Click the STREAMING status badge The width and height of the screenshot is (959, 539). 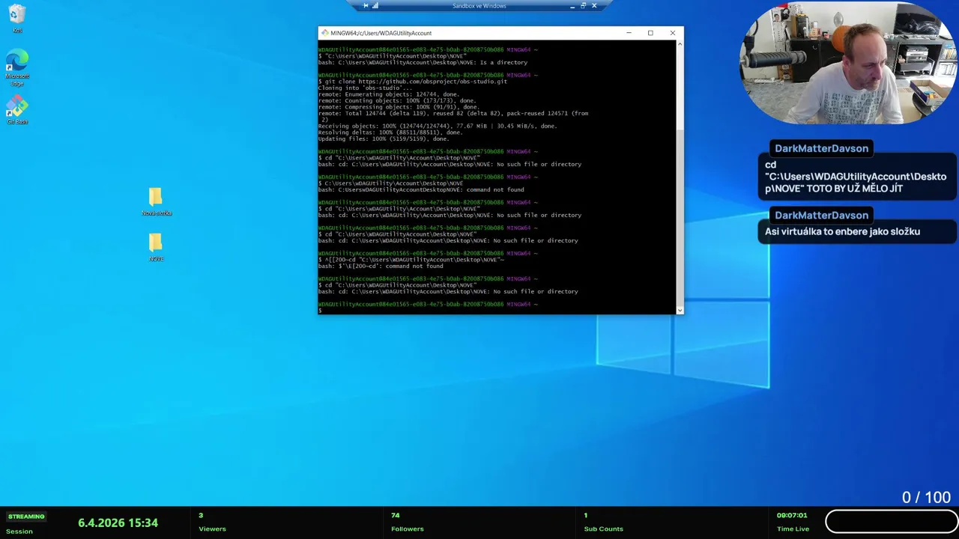(x=26, y=517)
